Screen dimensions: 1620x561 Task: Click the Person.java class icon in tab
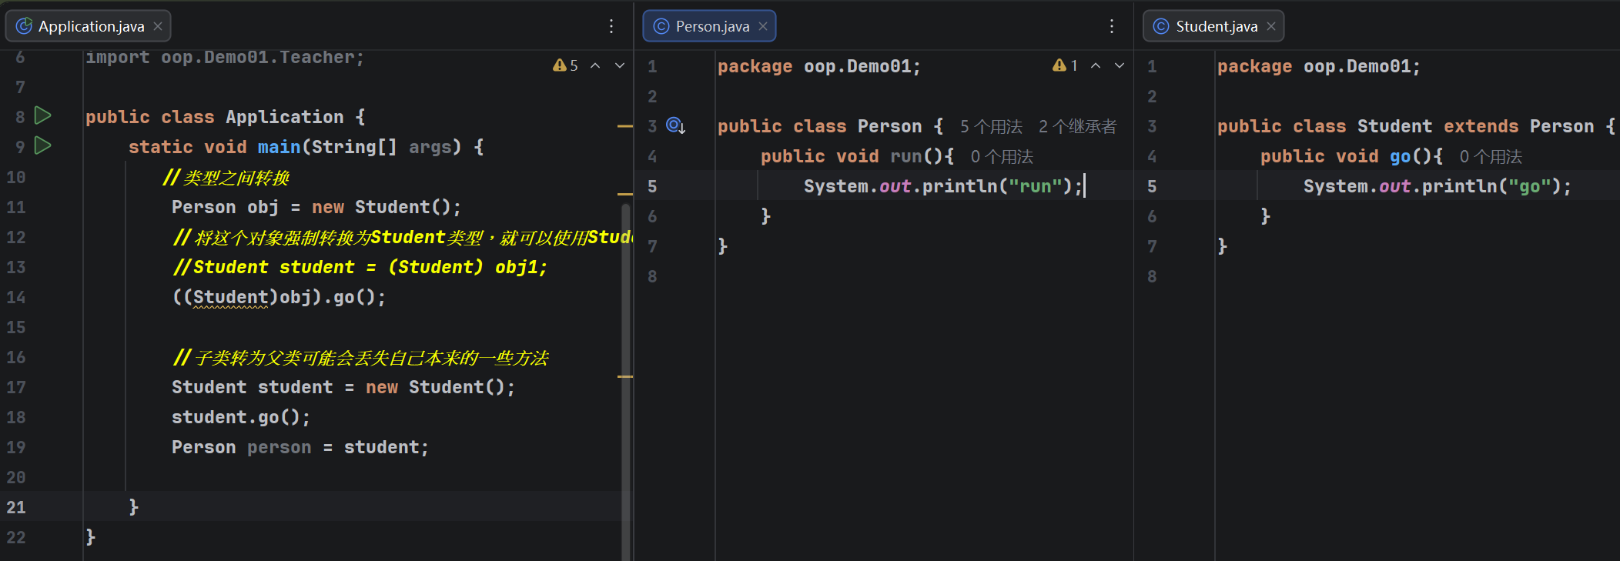(x=661, y=26)
